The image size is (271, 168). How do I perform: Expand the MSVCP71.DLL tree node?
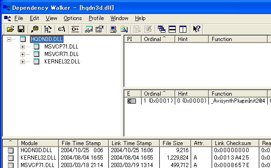[22, 47]
